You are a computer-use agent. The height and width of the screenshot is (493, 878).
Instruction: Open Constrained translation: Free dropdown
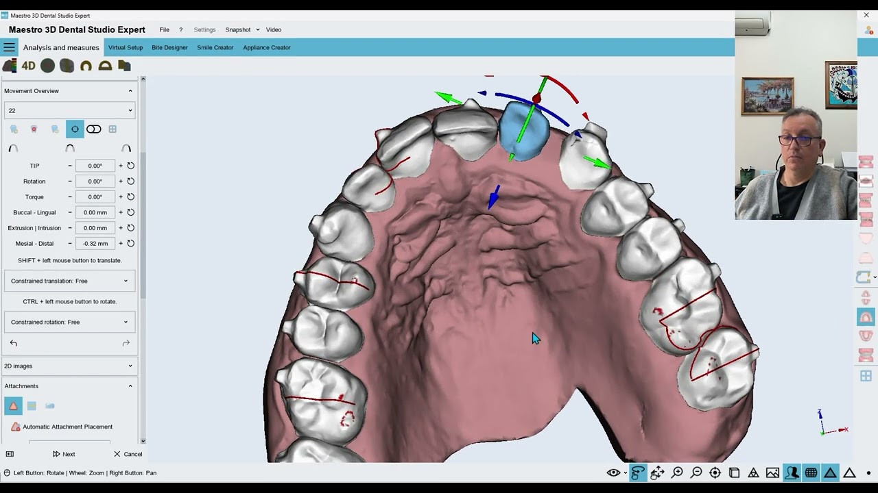pyautogui.click(x=69, y=281)
